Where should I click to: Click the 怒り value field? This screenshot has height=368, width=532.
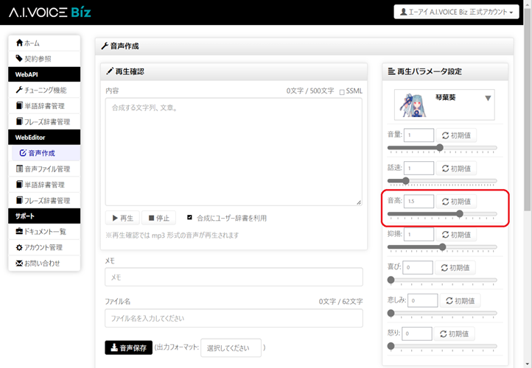[416, 333]
